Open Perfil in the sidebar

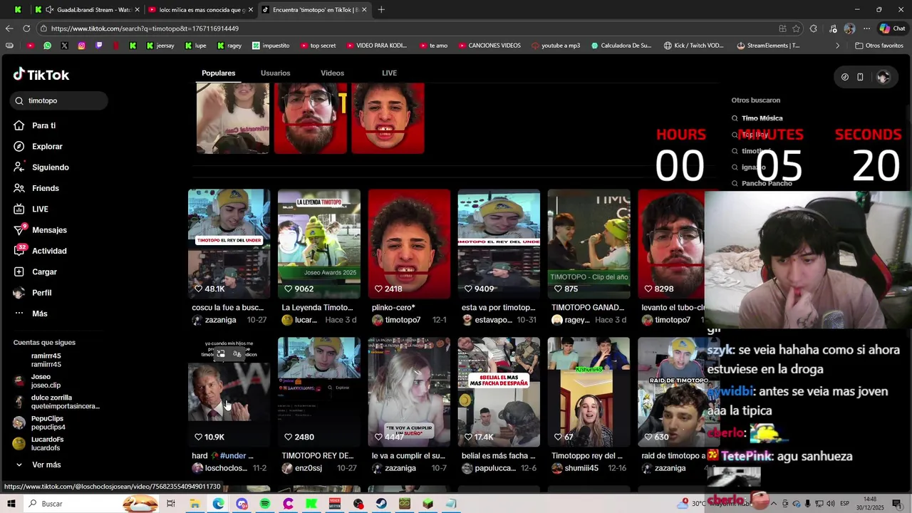coord(41,293)
